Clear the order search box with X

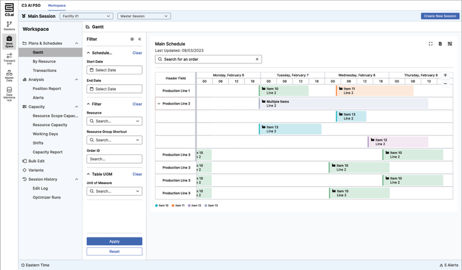(257, 59)
